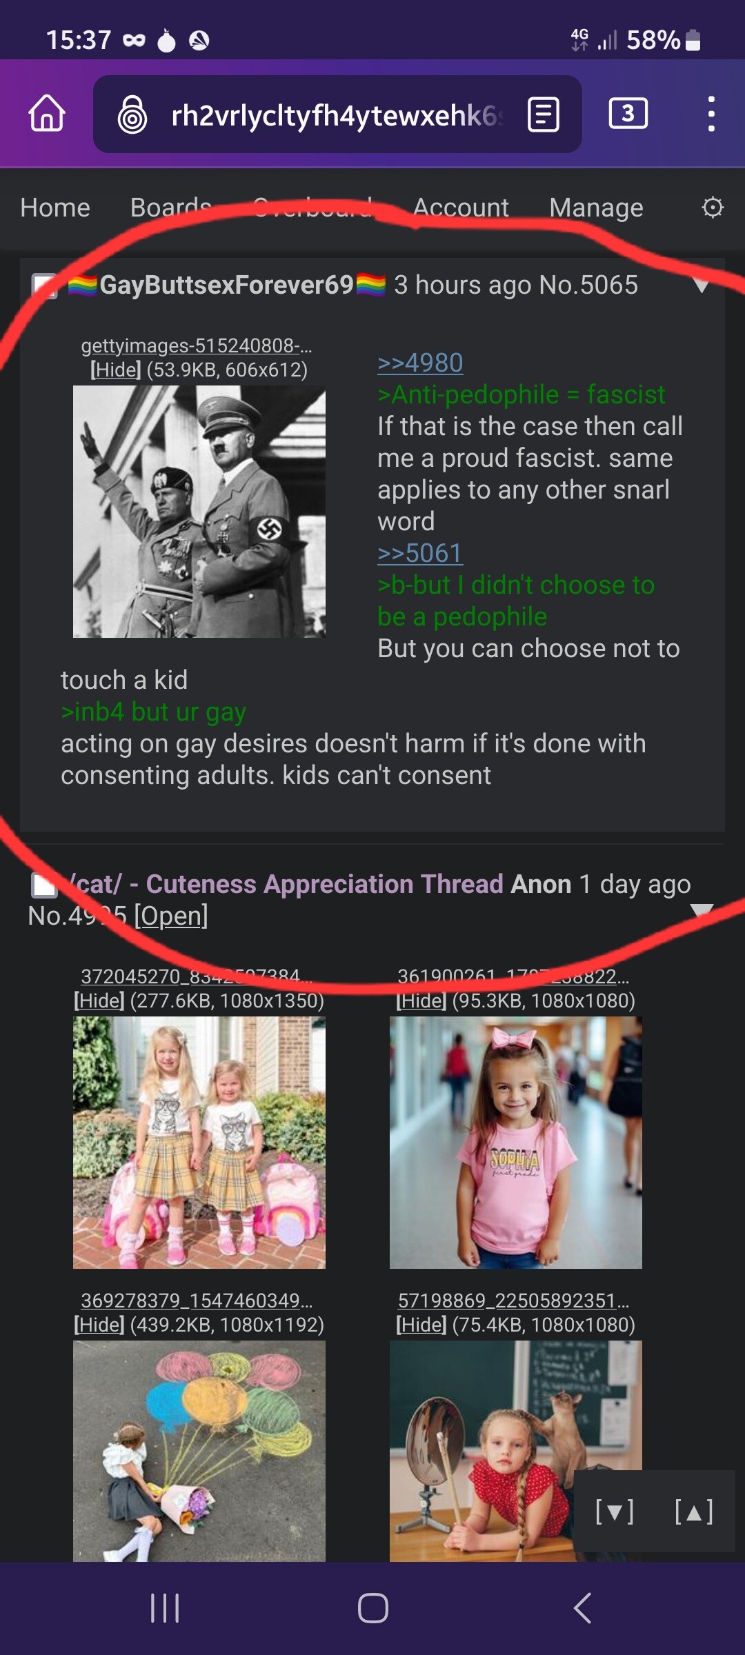Select the Manage navigation item
Image resolution: width=745 pixels, height=1655 pixels.
click(596, 208)
